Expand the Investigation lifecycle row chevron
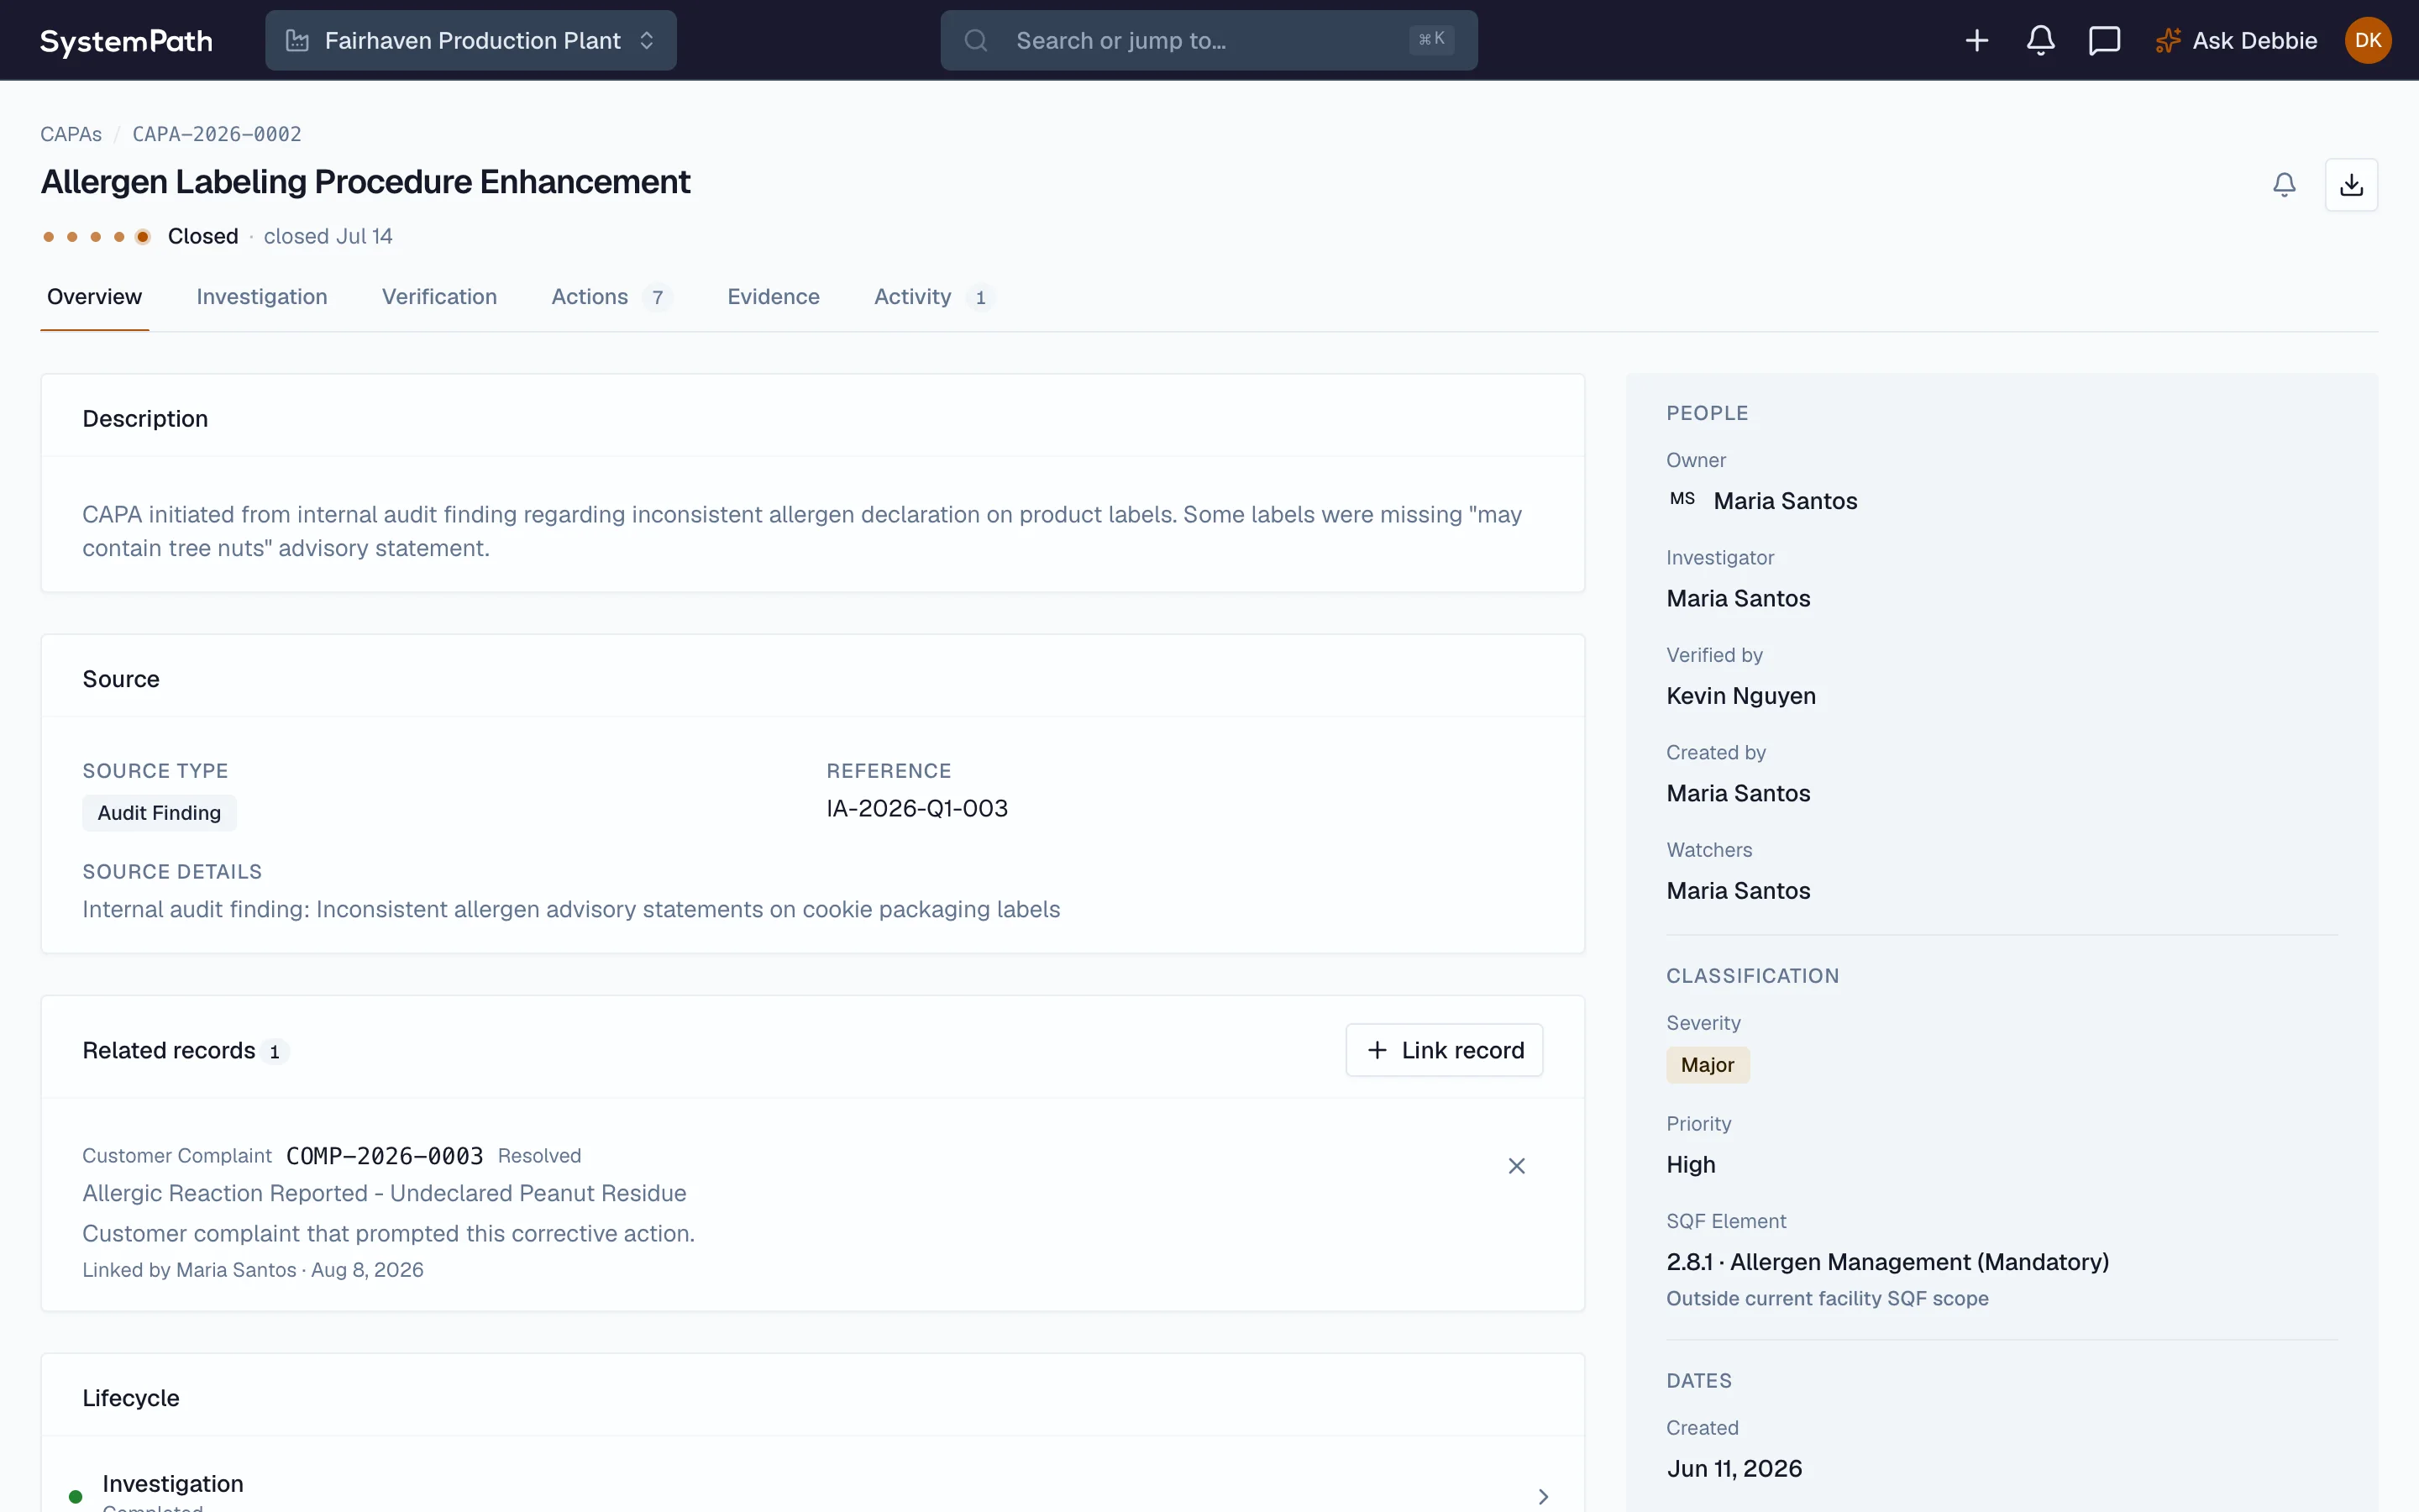This screenshot has height=1512, width=2419. [1542, 1496]
